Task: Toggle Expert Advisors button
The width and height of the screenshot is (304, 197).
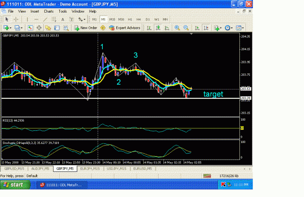Action: click(x=125, y=28)
